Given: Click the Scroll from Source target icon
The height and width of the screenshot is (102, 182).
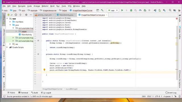Looking at the screenshot, I should point(16,15).
